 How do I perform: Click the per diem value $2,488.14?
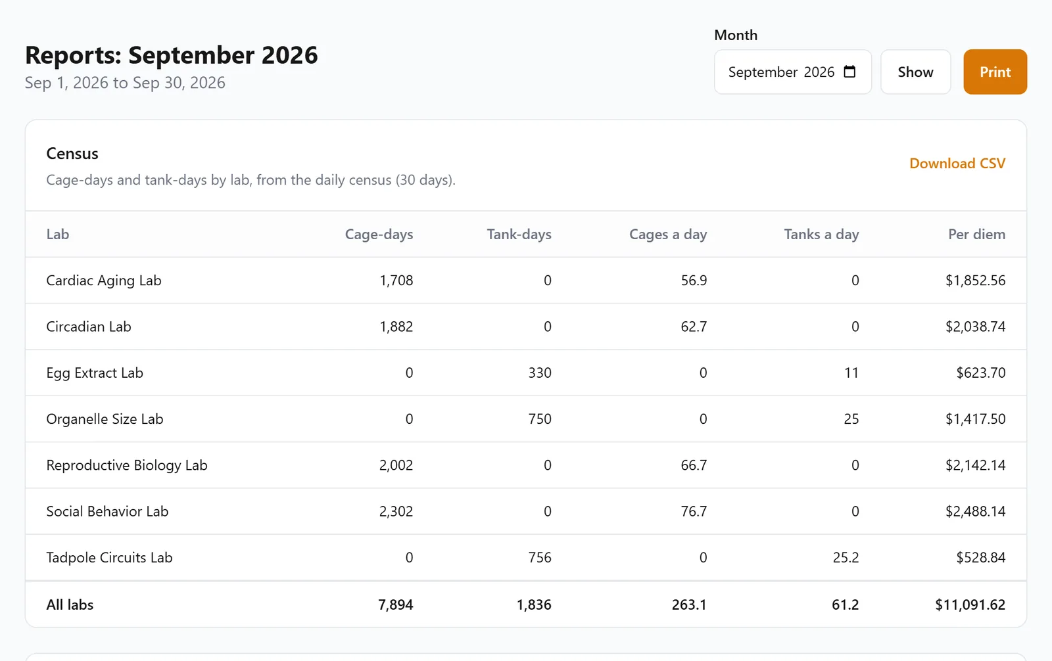tap(976, 511)
